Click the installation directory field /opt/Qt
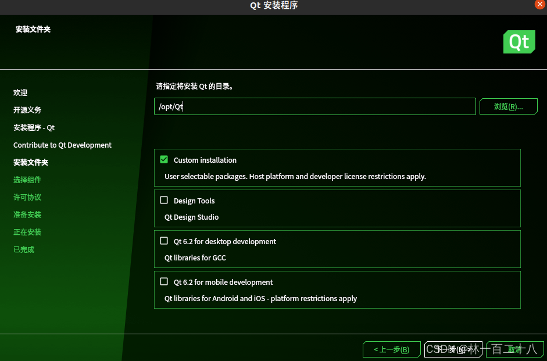This screenshot has width=547, height=361. [314, 106]
